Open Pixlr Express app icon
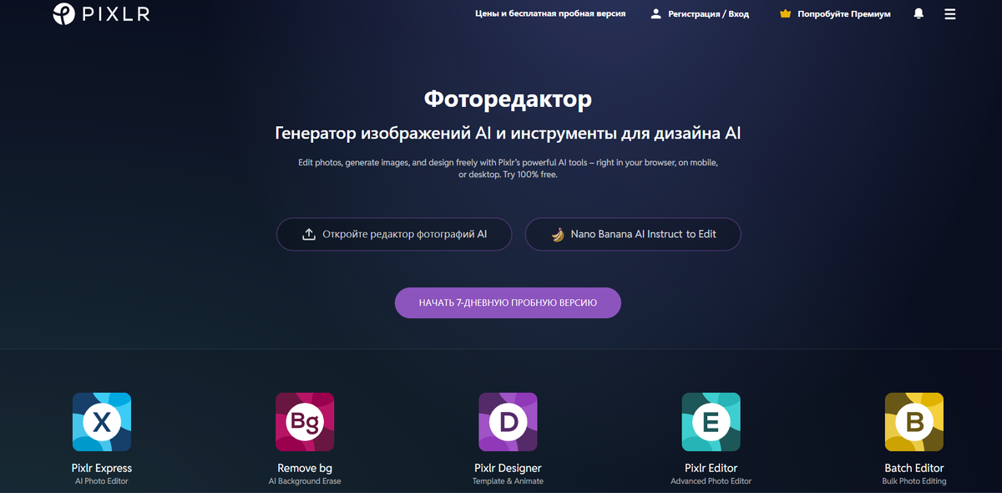The image size is (1002, 493). click(102, 422)
